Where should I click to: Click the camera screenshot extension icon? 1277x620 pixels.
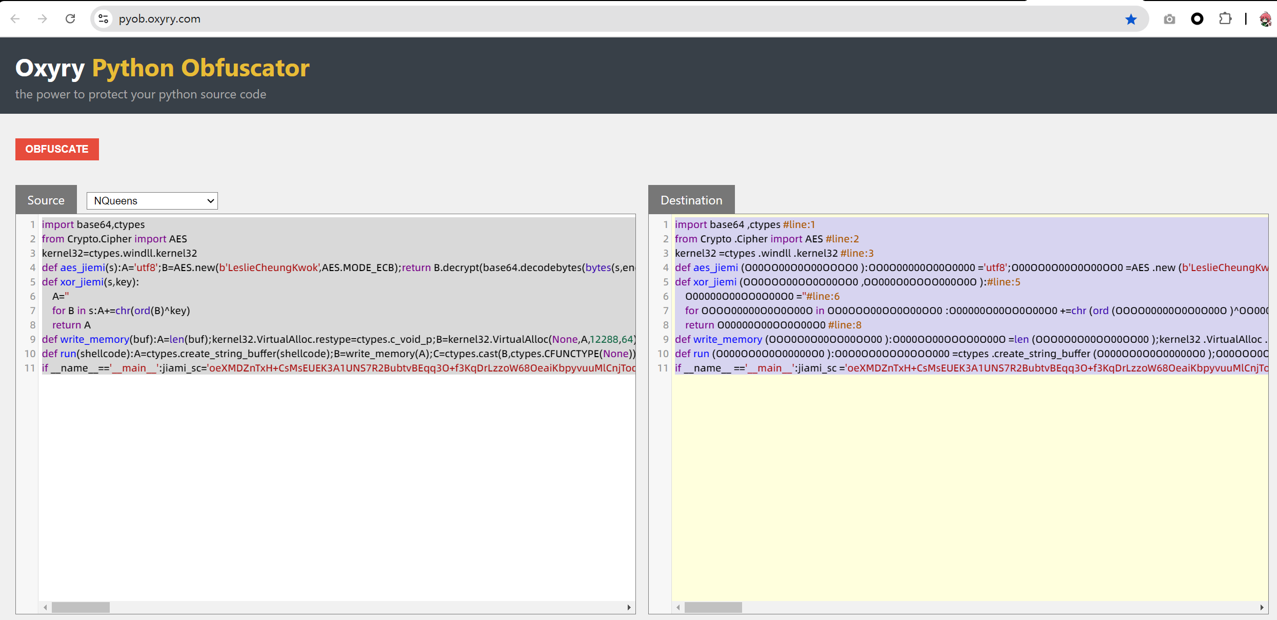coord(1169,19)
